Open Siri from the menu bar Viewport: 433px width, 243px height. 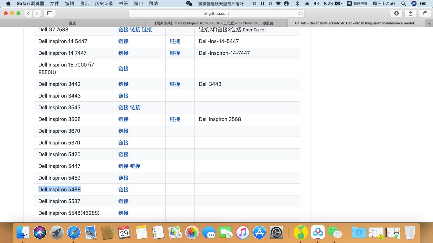click(x=414, y=3)
